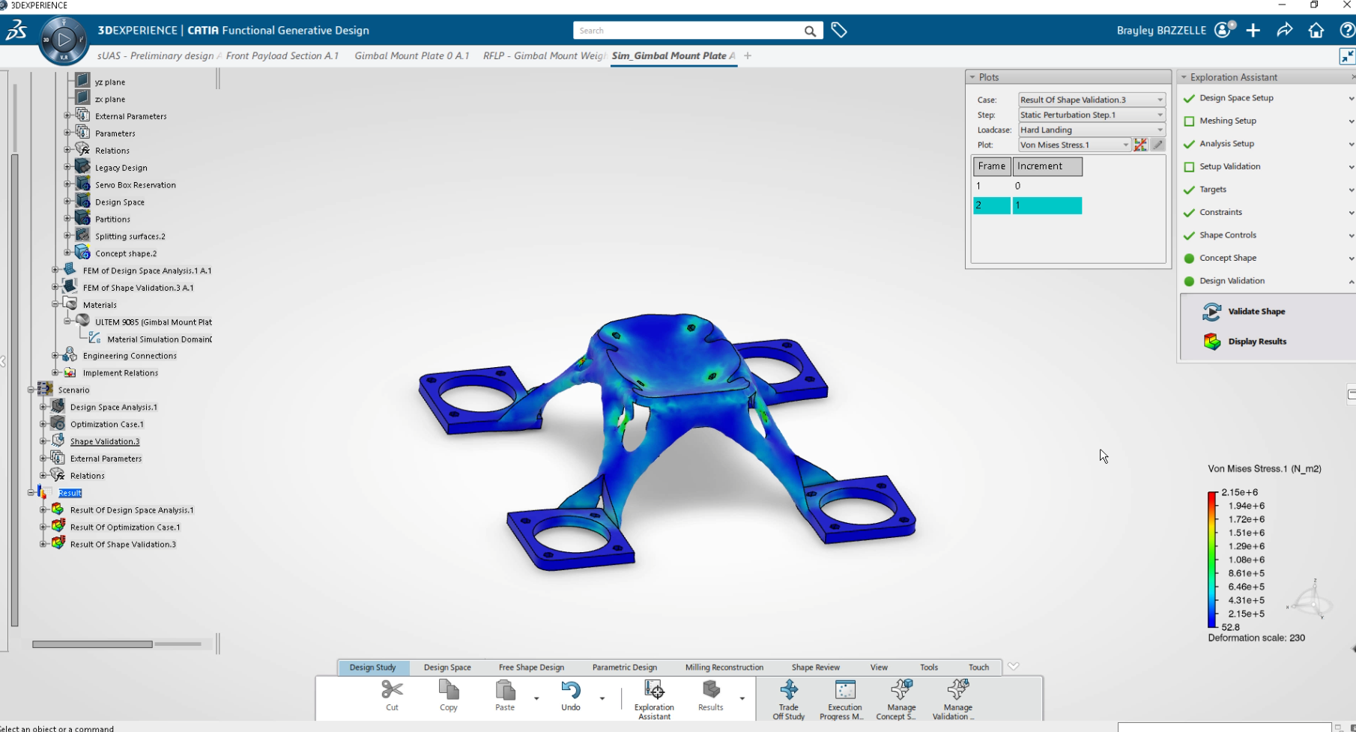The height and width of the screenshot is (732, 1356).
Task: Click the Undo arrow icon
Action: tap(570, 690)
